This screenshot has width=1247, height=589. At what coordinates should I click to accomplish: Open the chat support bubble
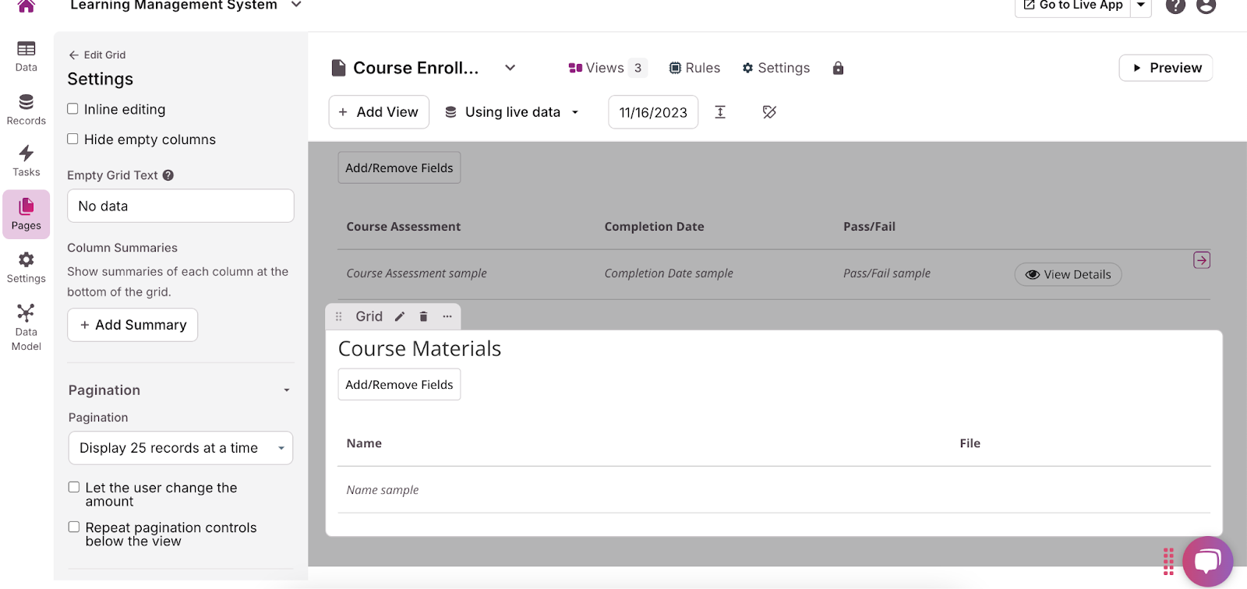[x=1207, y=561]
